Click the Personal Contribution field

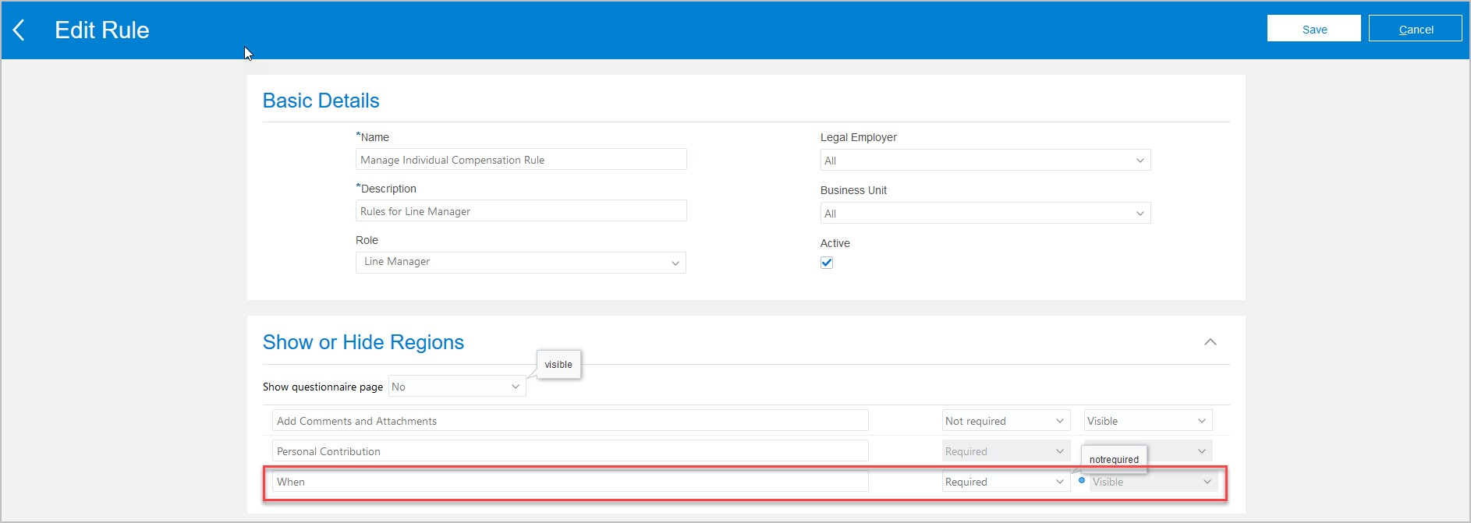coord(569,451)
